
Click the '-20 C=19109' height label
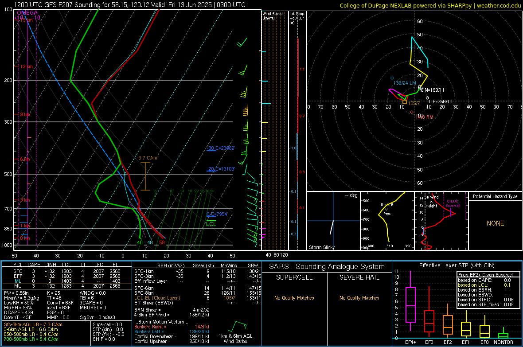[221, 169]
